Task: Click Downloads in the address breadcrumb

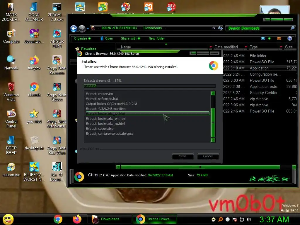Action: pos(152,28)
